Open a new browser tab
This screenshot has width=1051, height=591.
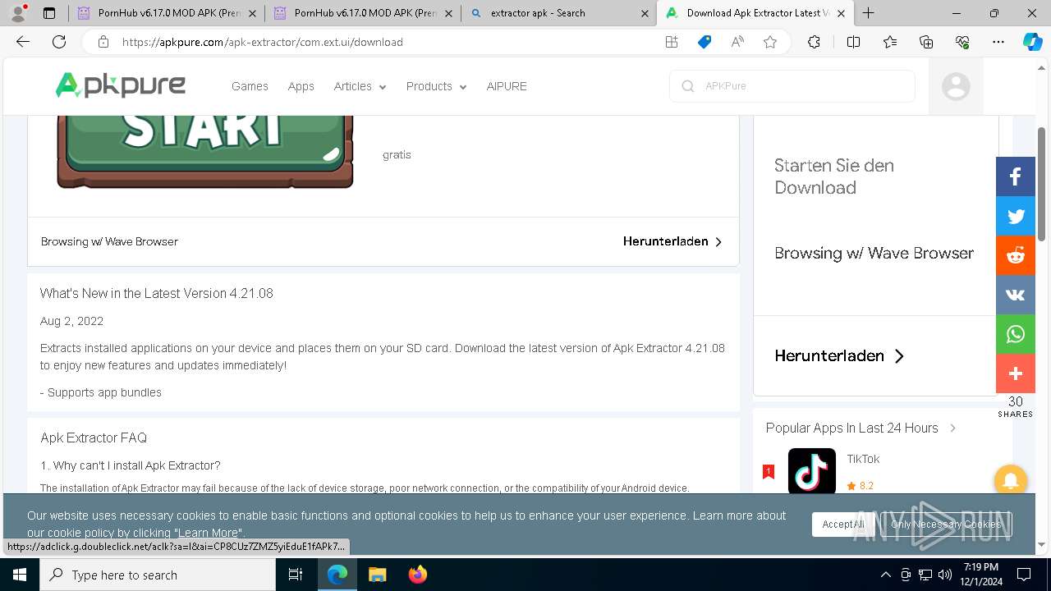[869, 13]
